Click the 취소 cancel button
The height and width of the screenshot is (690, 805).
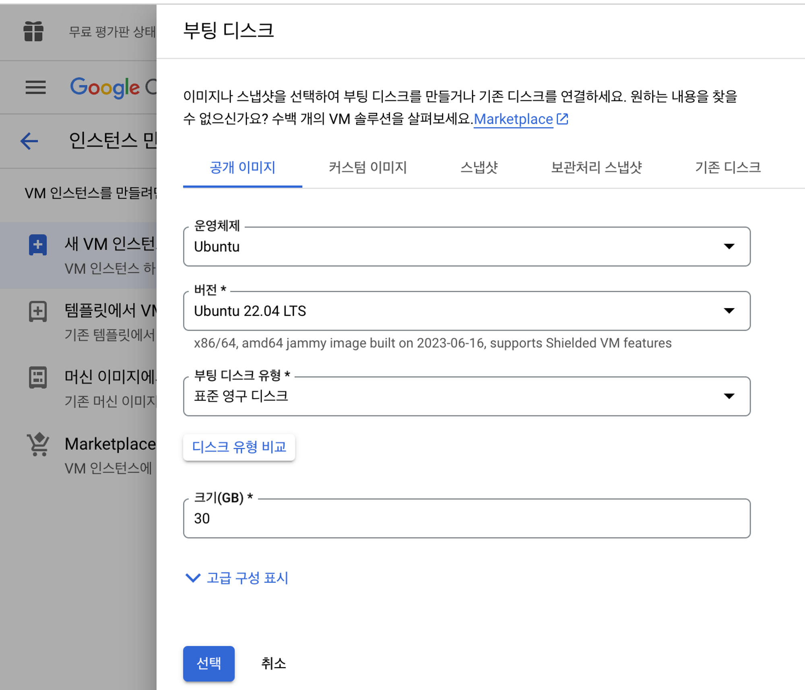[x=274, y=663]
